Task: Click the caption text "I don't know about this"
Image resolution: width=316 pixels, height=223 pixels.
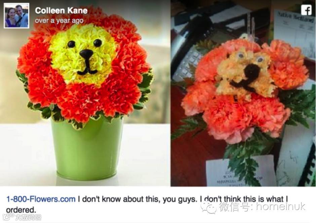Action: (117, 199)
